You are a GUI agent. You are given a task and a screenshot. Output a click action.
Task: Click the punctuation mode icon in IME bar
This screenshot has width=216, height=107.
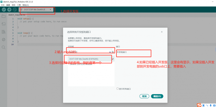click(207, 105)
